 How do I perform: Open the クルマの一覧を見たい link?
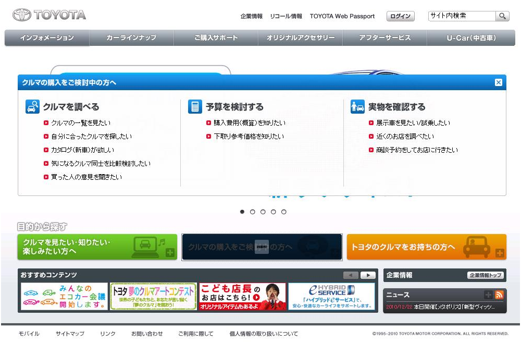(81, 123)
